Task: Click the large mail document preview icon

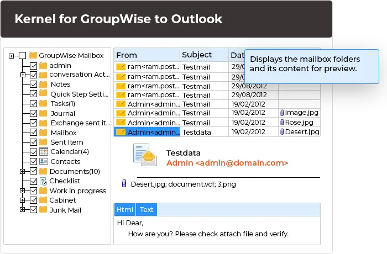Action: pyautogui.click(x=145, y=155)
